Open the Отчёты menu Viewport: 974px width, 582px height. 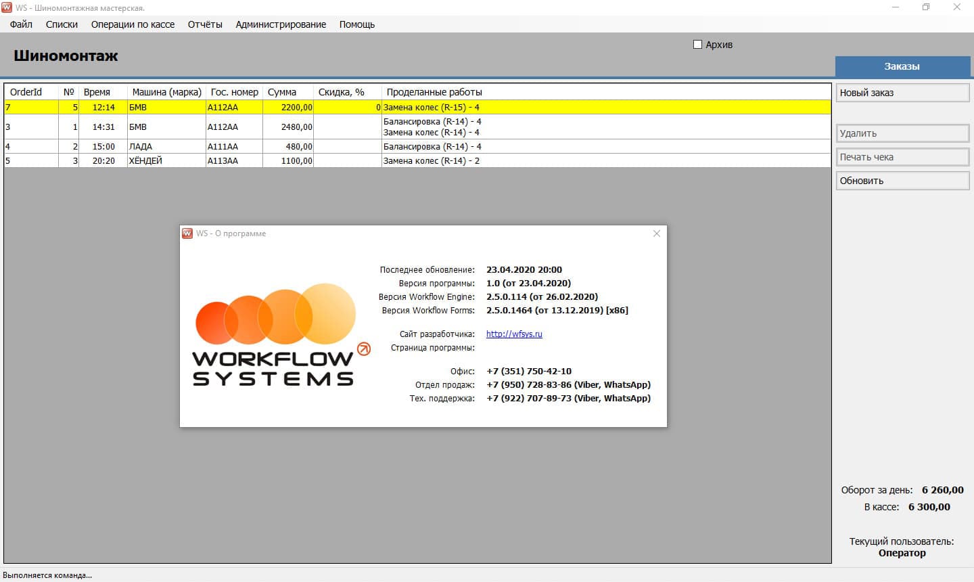[205, 24]
